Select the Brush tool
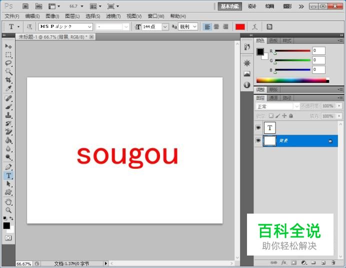 click(x=8, y=107)
